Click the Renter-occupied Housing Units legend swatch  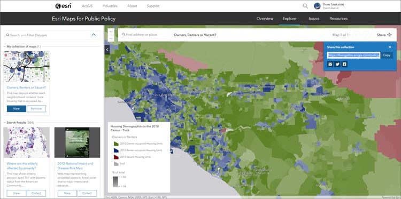tap(115, 150)
